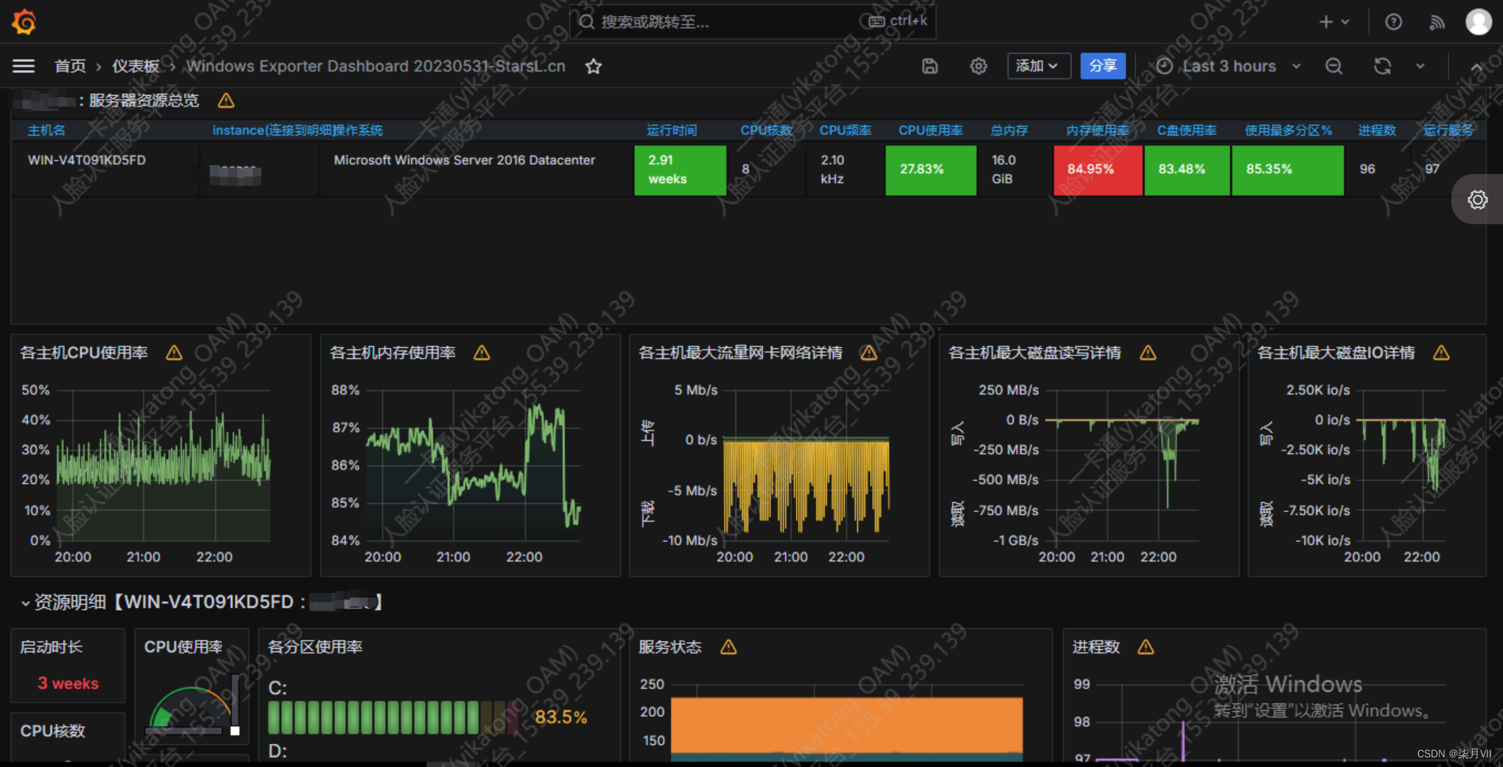Open the Last 3 hours time range picker
The height and width of the screenshot is (767, 1503).
pyautogui.click(x=1229, y=66)
